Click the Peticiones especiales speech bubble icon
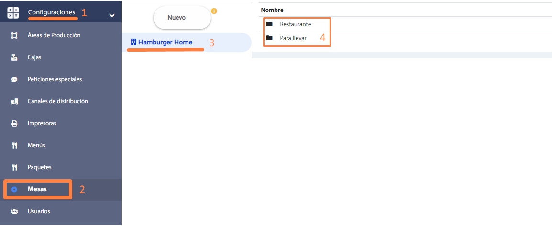 point(14,79)
